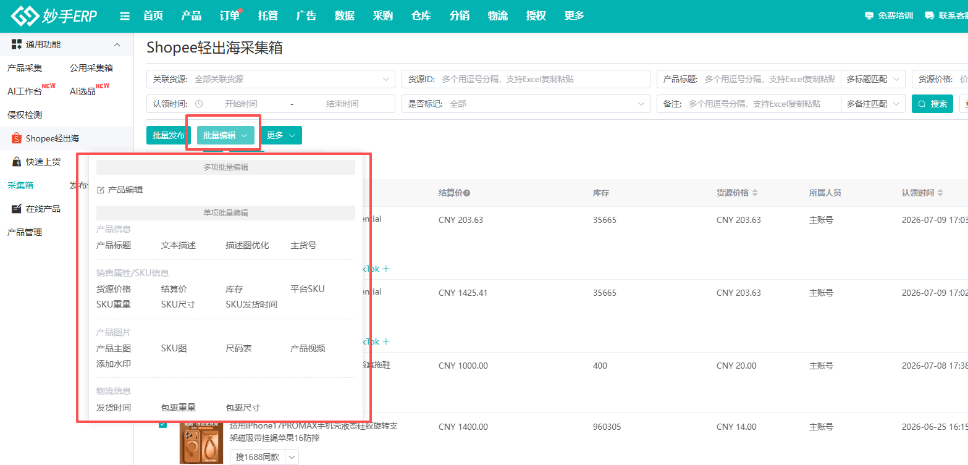Open arrow next to 搜1688同款
Viewport: 968px width, 465px height.
pyautogui.click(x=292, y=457)
